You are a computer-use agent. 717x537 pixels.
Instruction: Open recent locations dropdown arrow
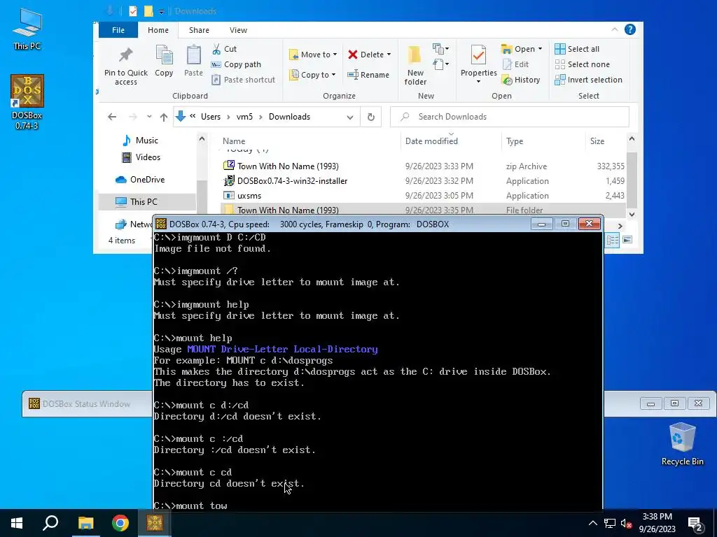pyautogui.click(x=149, y=117)
